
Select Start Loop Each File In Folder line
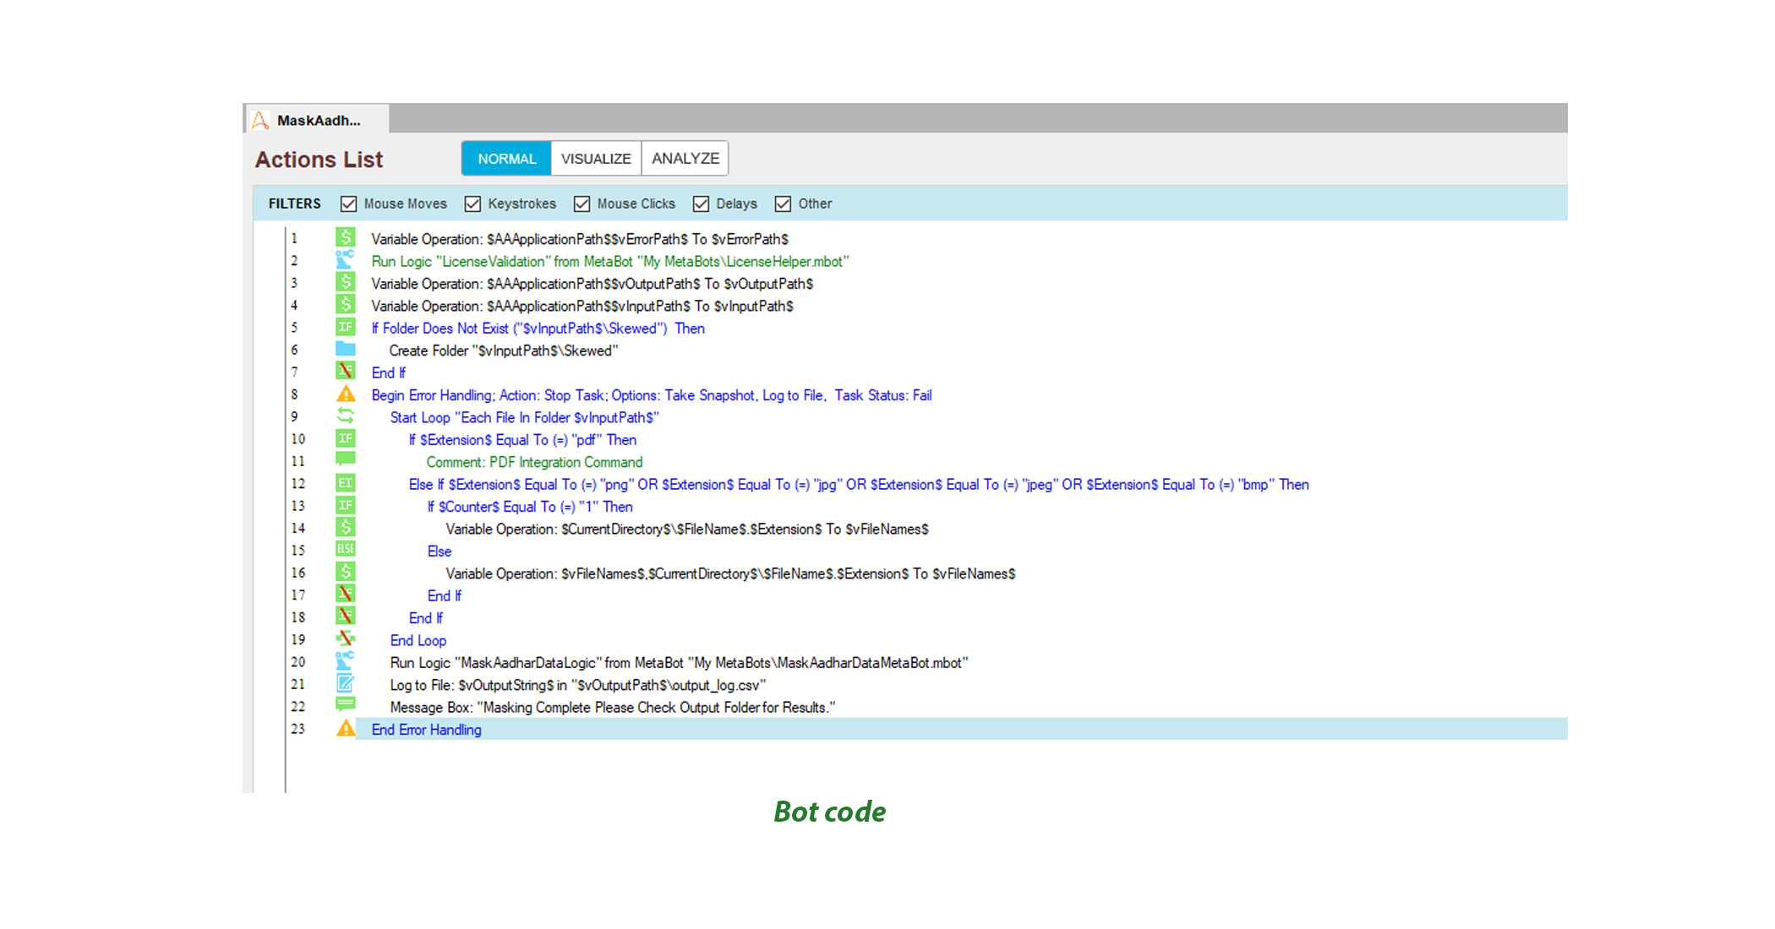524,417
